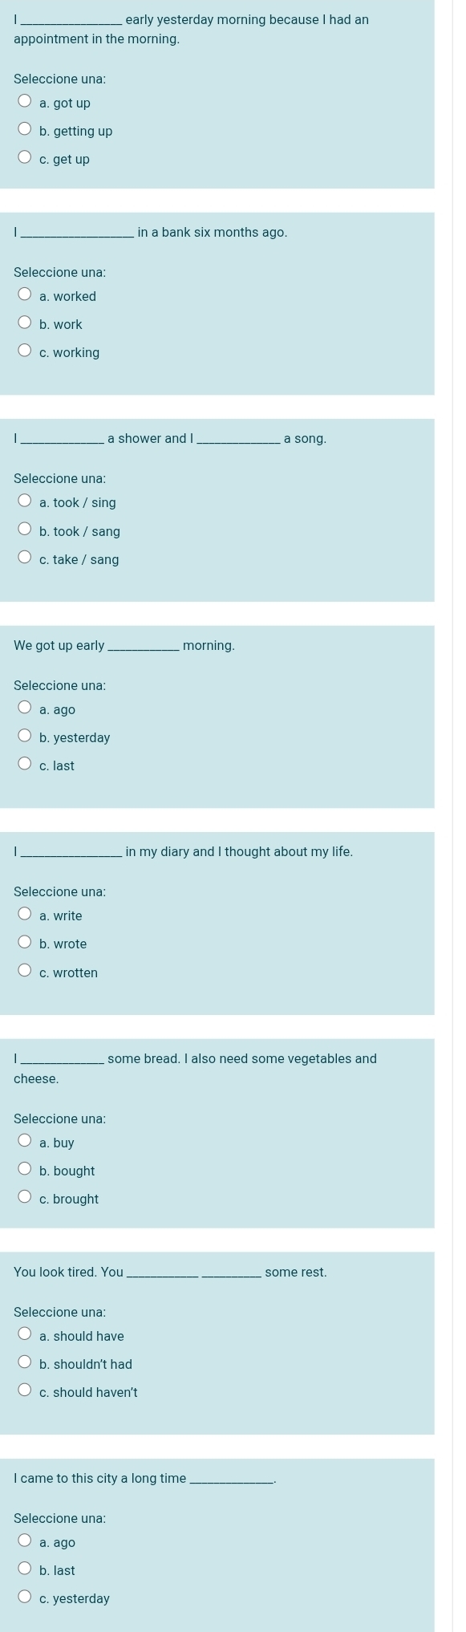The height and width of the screenshot is (1632, 466).
Task: Pick "c. take / sang" option
Action: pyautogui.click(x=26, y=559)
